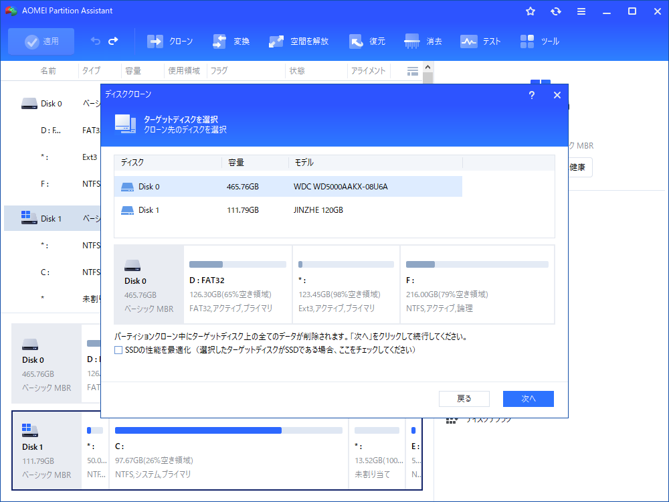
Task: Click 状態 column header
Action: [297, 71]
